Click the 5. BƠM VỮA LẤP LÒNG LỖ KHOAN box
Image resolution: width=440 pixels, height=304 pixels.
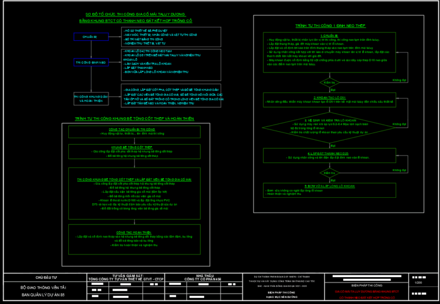pos(330,190)
